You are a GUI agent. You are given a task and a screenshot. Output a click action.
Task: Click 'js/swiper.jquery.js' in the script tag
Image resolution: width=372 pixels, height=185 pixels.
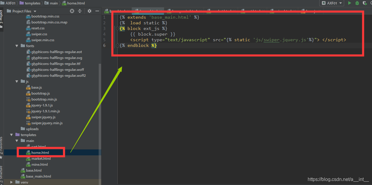coord(281,40)
